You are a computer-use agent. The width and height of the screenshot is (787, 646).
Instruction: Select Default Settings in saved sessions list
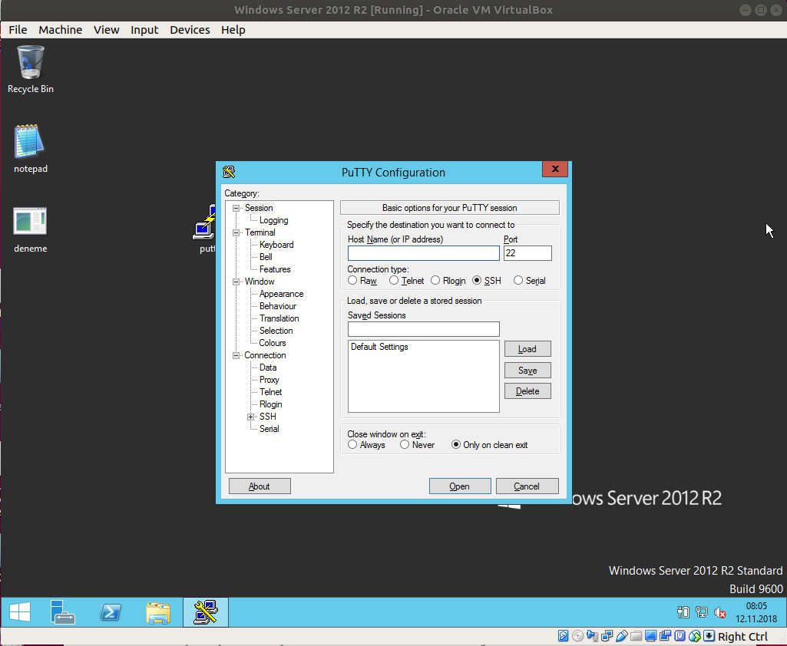379,347
